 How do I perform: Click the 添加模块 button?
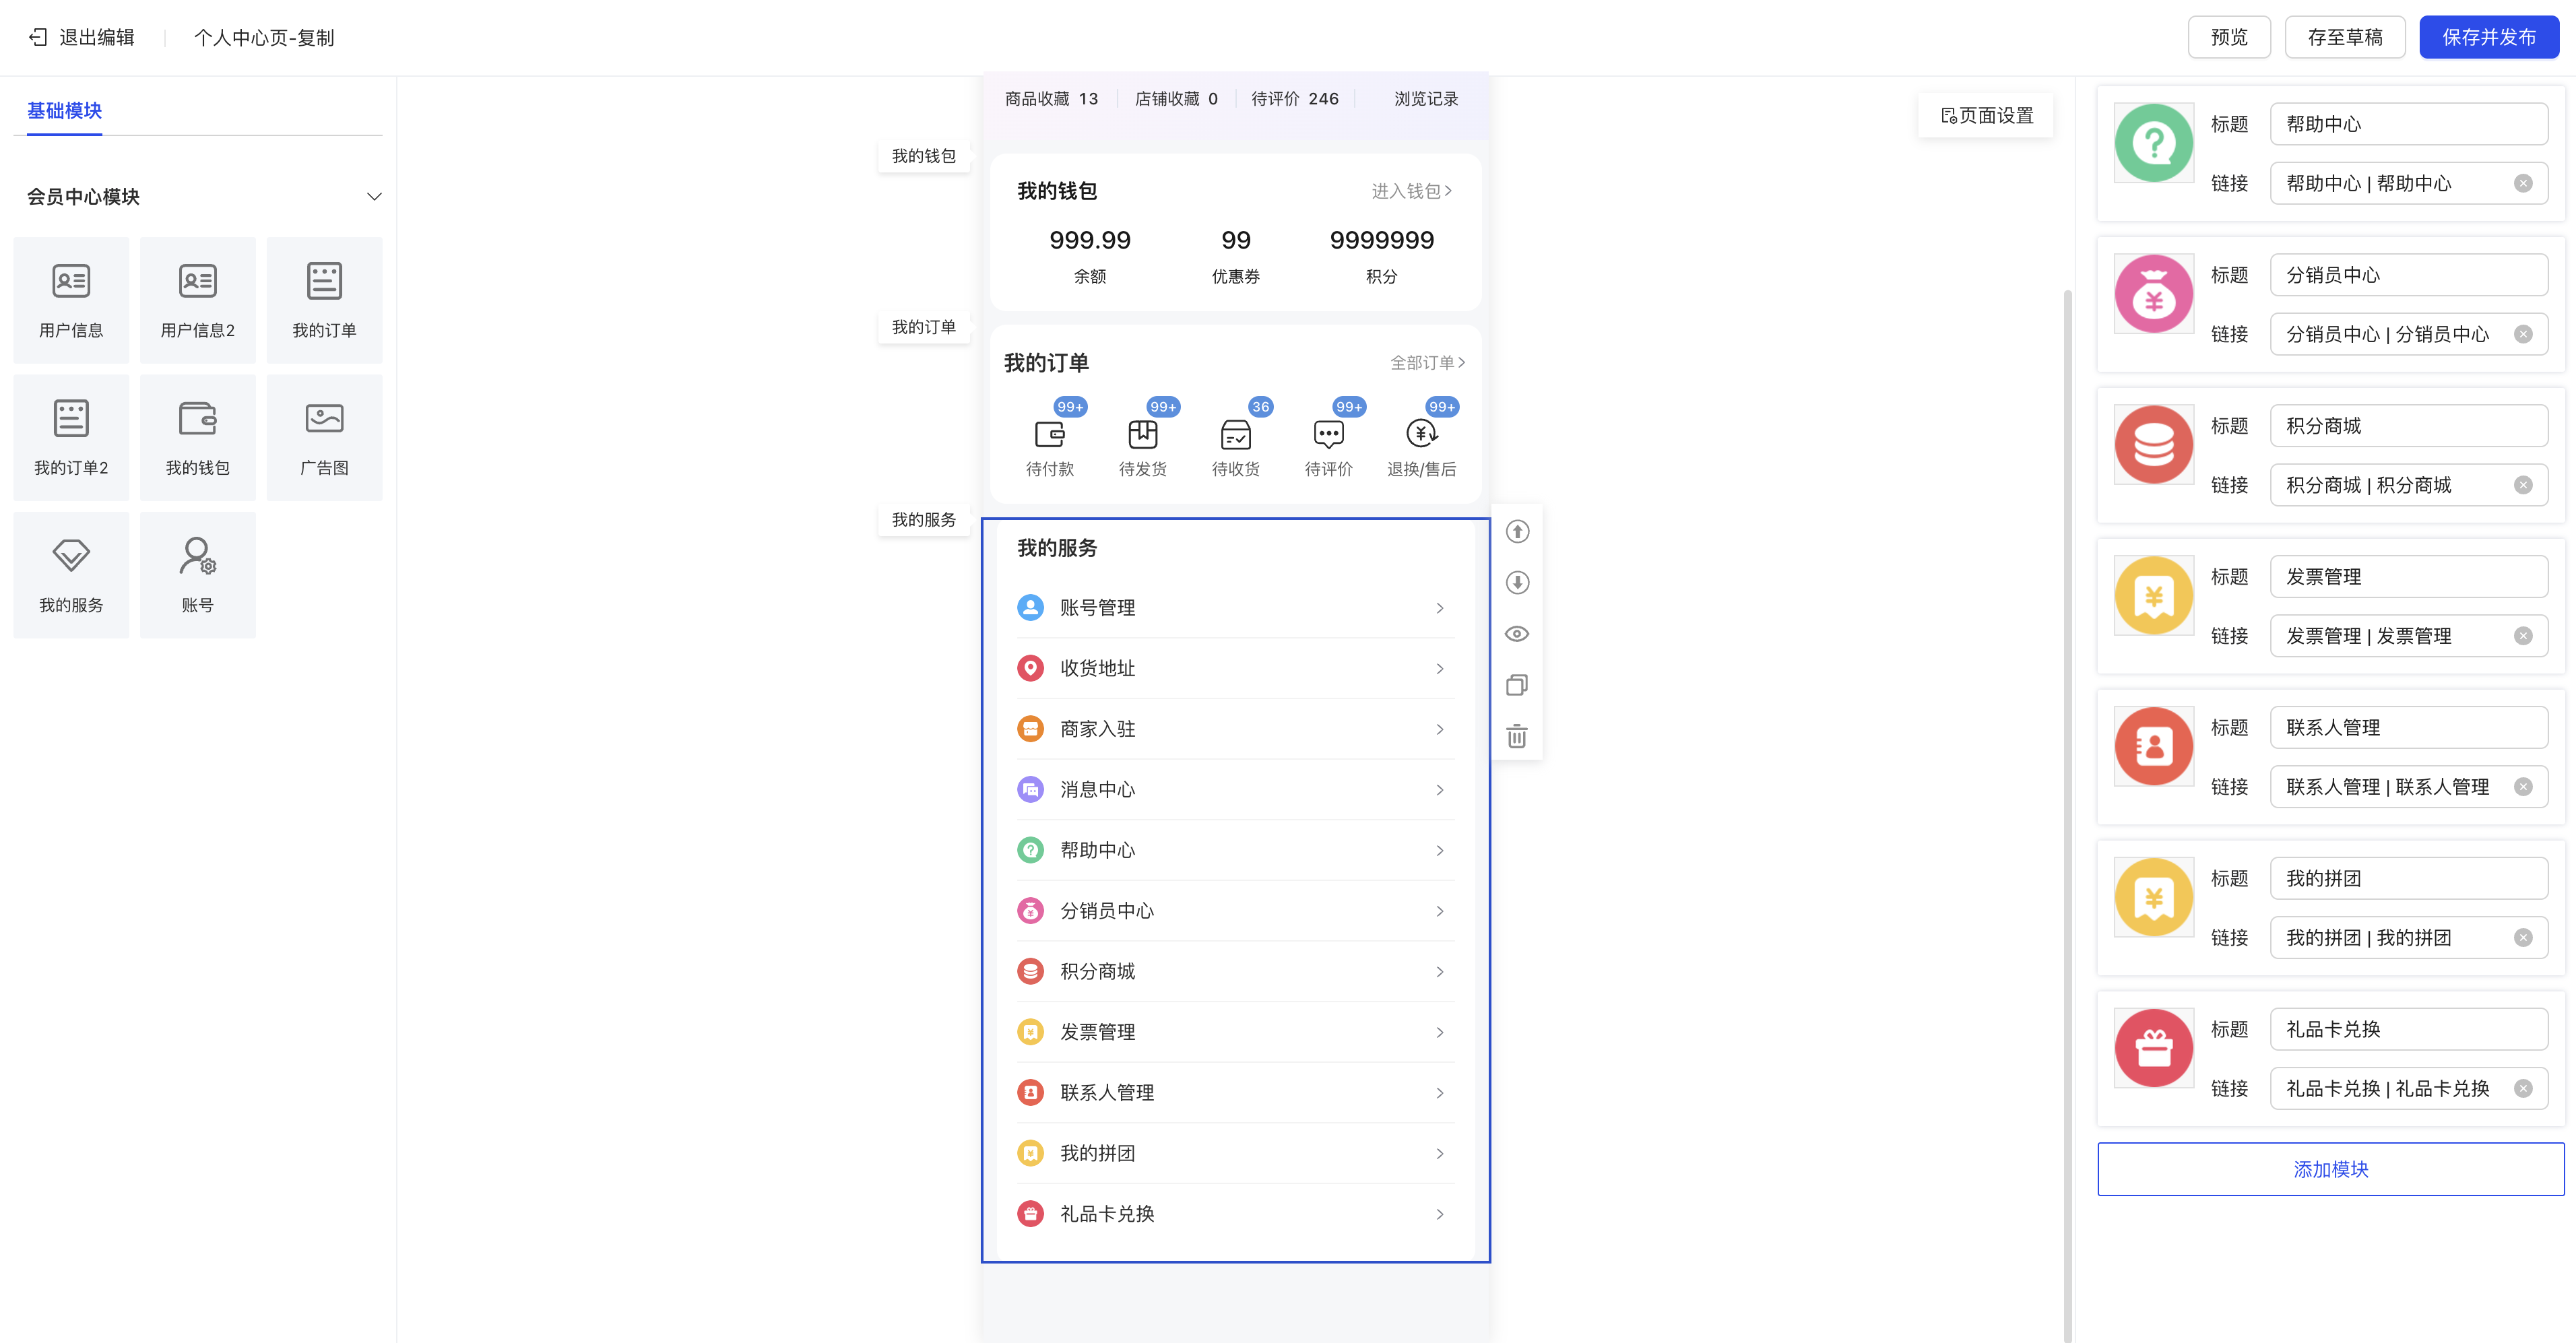(2330, 1169)
